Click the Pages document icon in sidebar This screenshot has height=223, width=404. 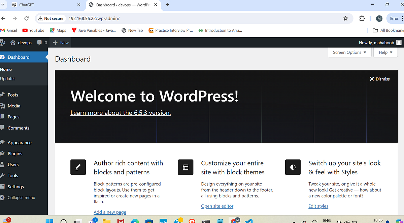point(3,117)
